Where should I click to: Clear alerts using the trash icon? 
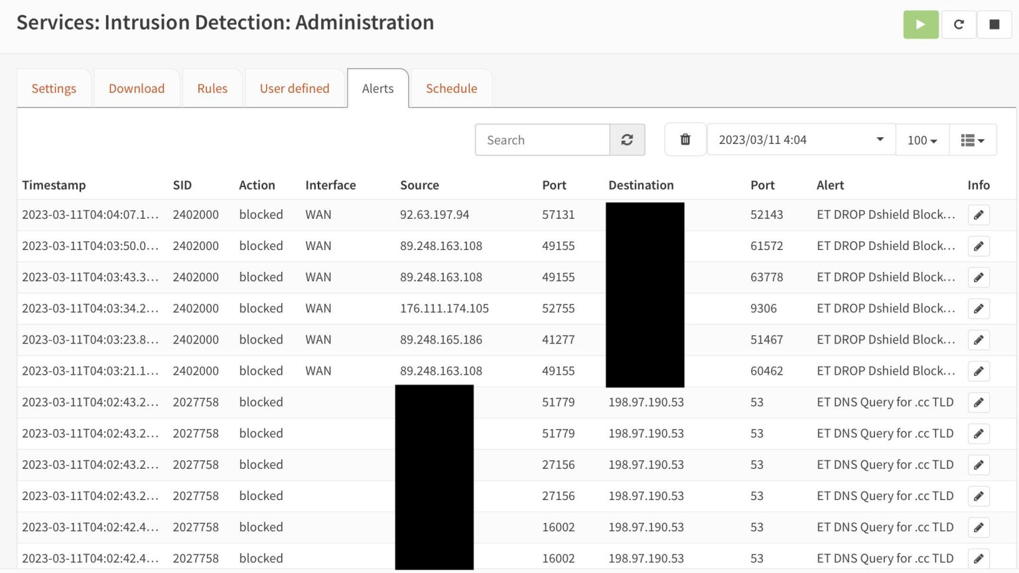point(685,139)
